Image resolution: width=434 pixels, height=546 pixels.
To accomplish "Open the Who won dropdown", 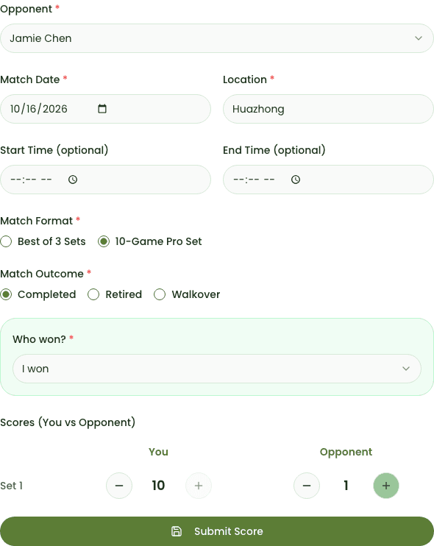I will coord(217,369).
